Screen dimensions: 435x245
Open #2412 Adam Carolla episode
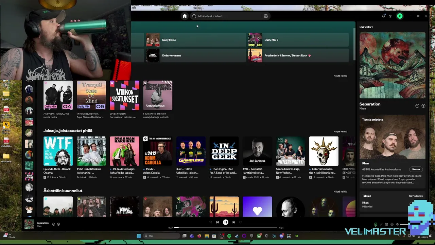click(x=158, y=151)
